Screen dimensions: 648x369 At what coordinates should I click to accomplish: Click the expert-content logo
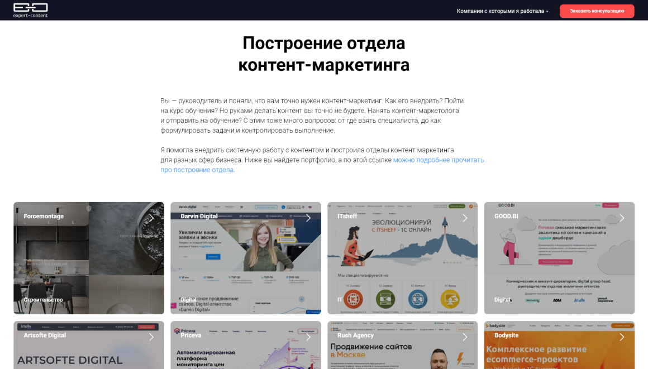30,11
